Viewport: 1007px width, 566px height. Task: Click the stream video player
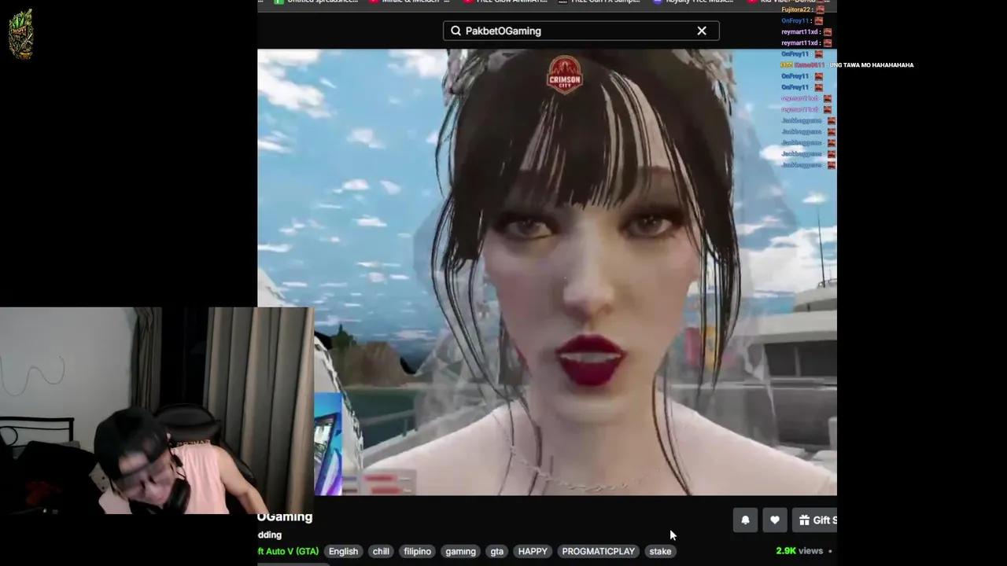tap(547, 272)
